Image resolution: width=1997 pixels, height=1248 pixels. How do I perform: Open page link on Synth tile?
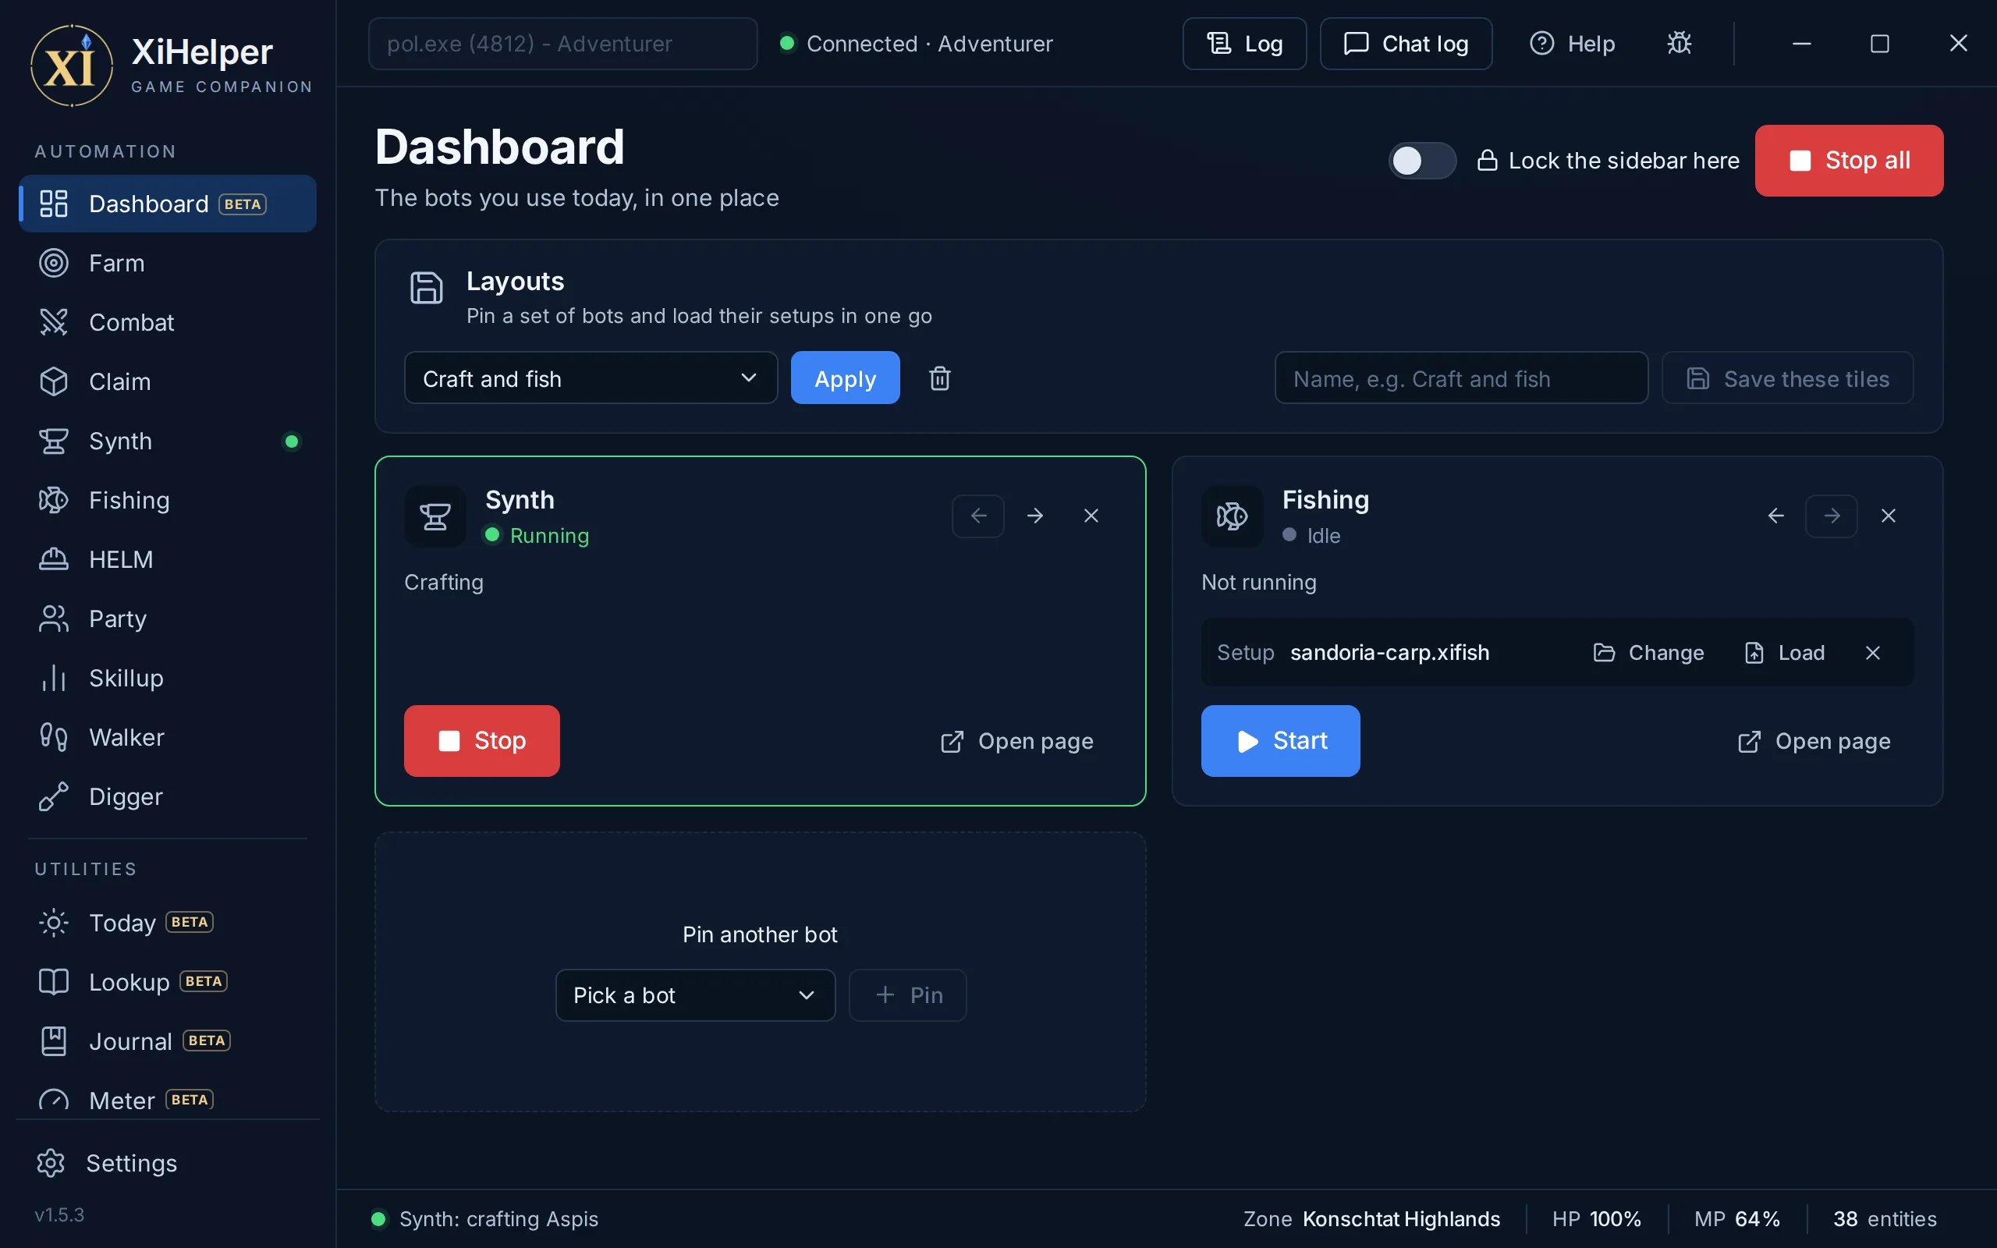[1016, 742]
